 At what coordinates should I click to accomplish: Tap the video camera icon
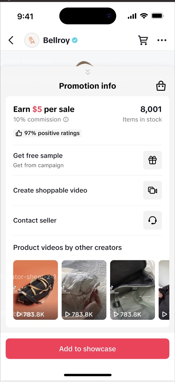tap(152, 190)
